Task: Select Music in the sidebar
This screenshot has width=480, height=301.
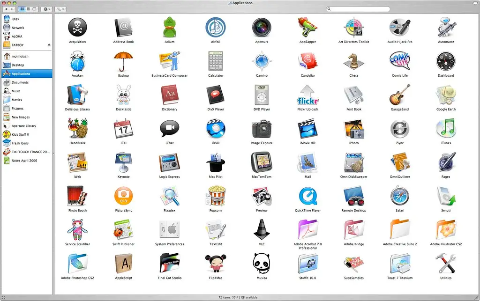Action: [27, 91]
